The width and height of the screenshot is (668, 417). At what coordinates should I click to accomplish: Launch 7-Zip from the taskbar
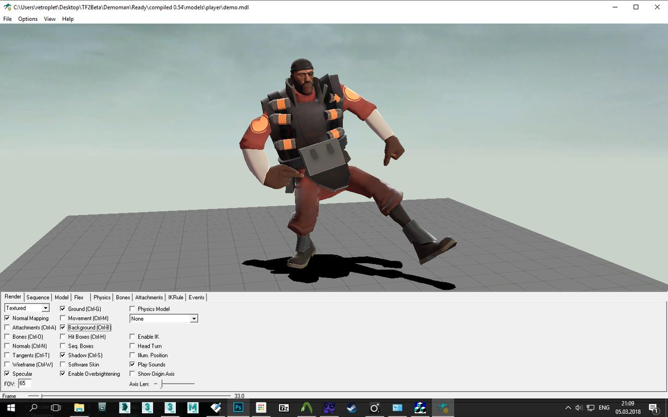click(283, 407)
